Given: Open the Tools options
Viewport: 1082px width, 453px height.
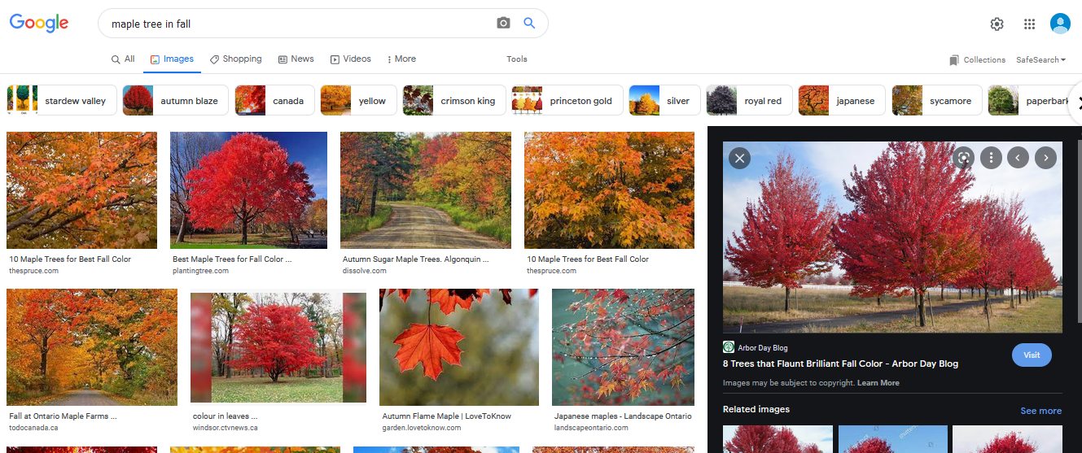Looking at the screenshot, I should (517, 59).
